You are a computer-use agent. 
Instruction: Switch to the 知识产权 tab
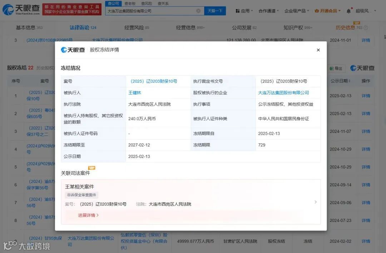(x=298, y=28)
